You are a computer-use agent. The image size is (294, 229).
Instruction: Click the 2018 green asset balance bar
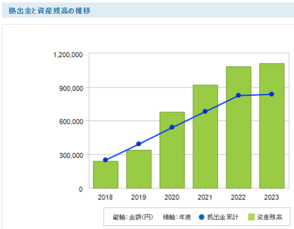click(x=106, y=174)
